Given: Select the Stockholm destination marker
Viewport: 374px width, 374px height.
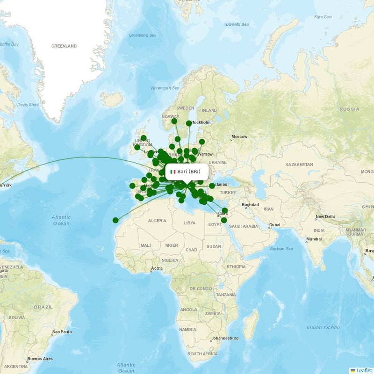Looking at the screenshot, I should click(x=188, y=122).
